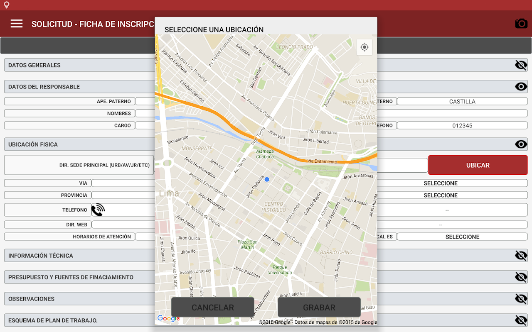Show the Observaciones section
This screenshot has height=332, width=532.
(x=521, y=299)
